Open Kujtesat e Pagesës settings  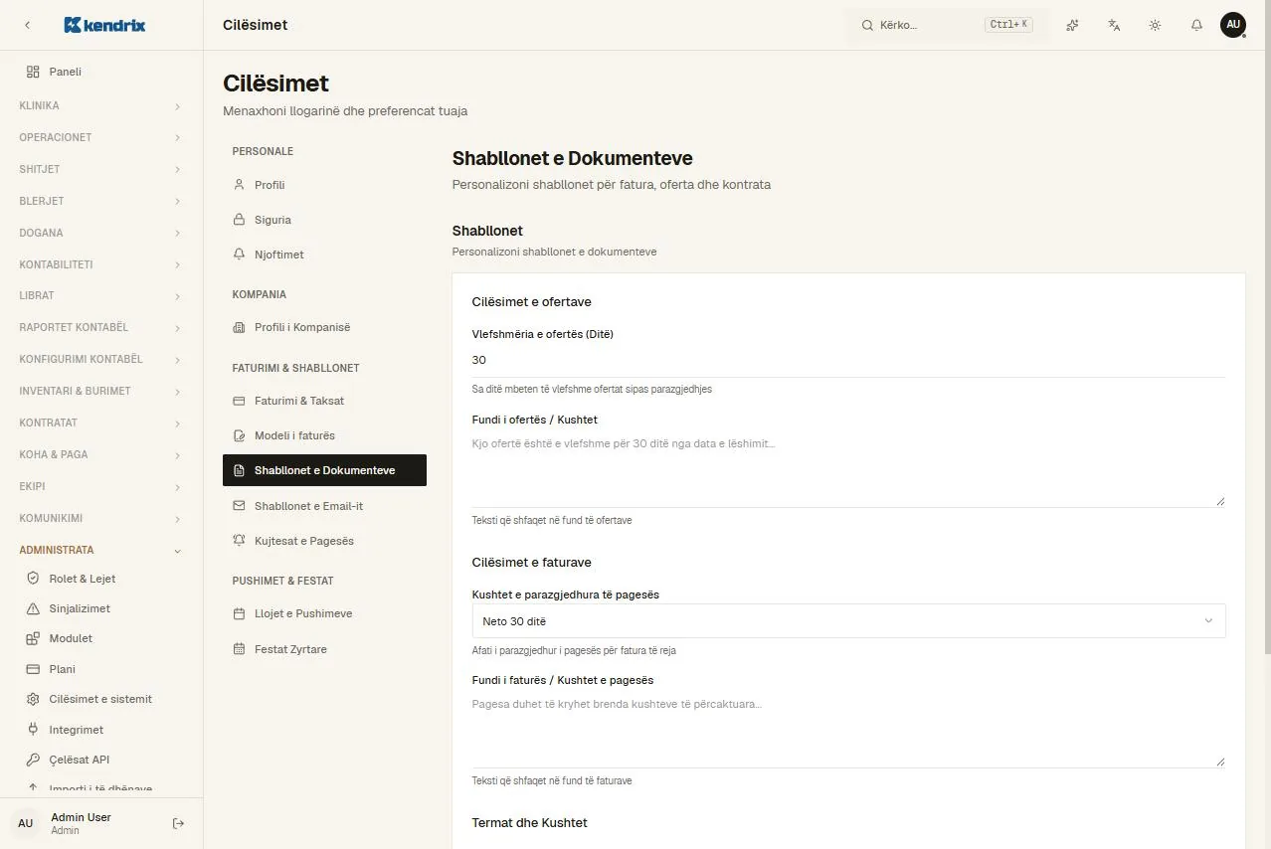click(x=324, y=541)
